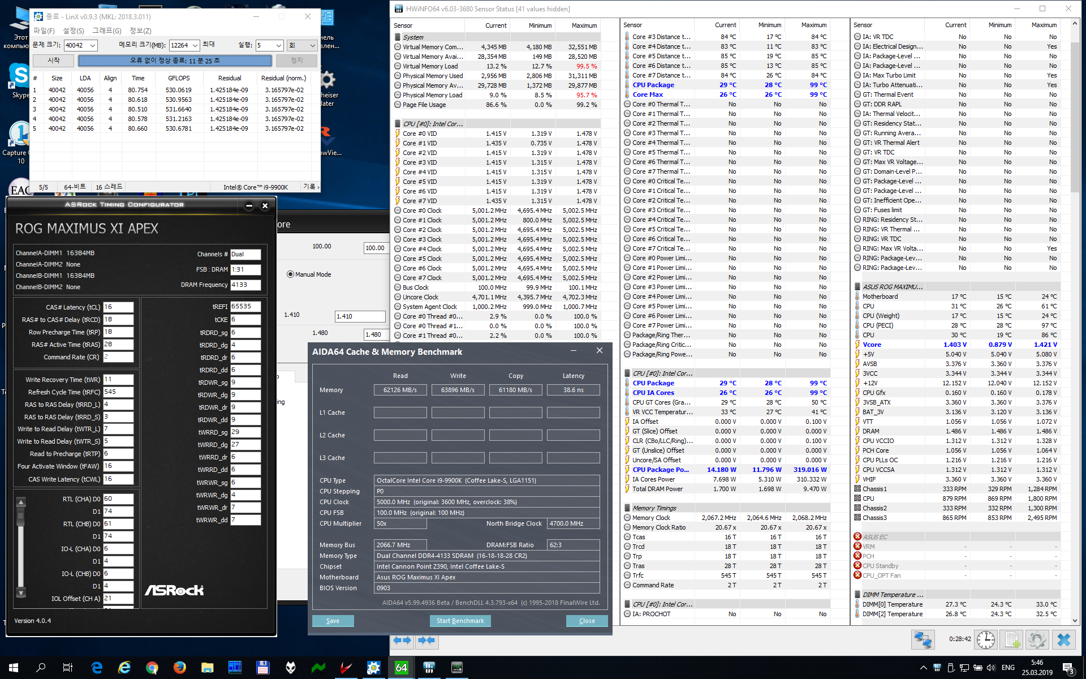
Task: Click the HWiNFO reset clock icon
Action: point(986,640)
